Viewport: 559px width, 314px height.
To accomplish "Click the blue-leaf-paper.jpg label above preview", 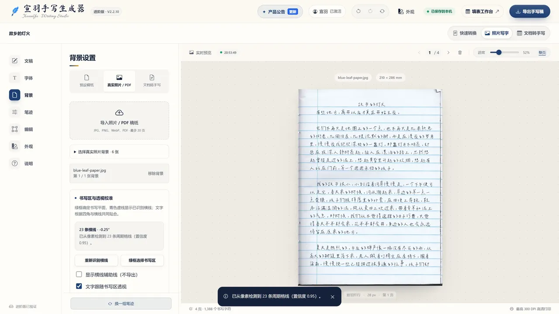I will click(353, 78).
